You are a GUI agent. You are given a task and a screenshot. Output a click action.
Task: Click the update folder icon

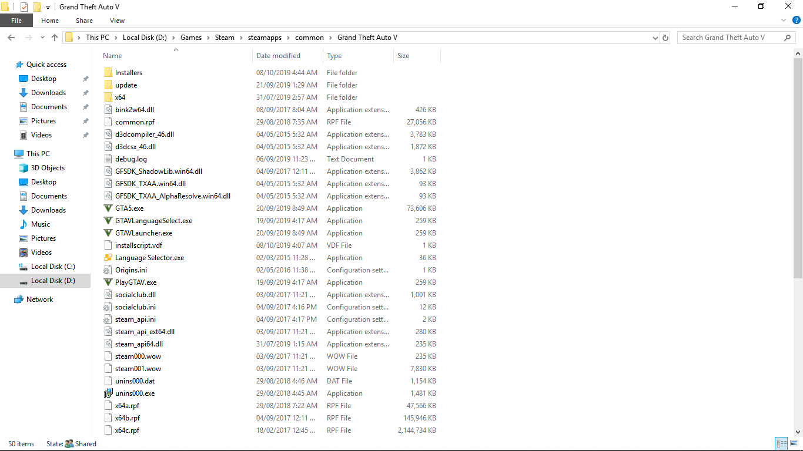108,85
